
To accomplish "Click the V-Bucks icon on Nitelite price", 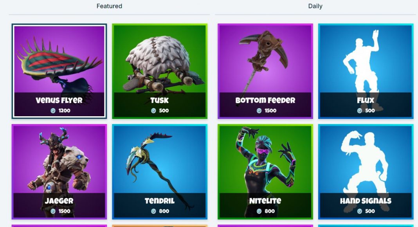I will coord(259,211).
